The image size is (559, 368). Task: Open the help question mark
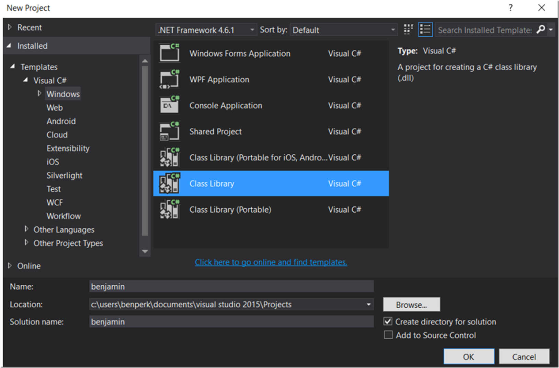click(511, 8)
